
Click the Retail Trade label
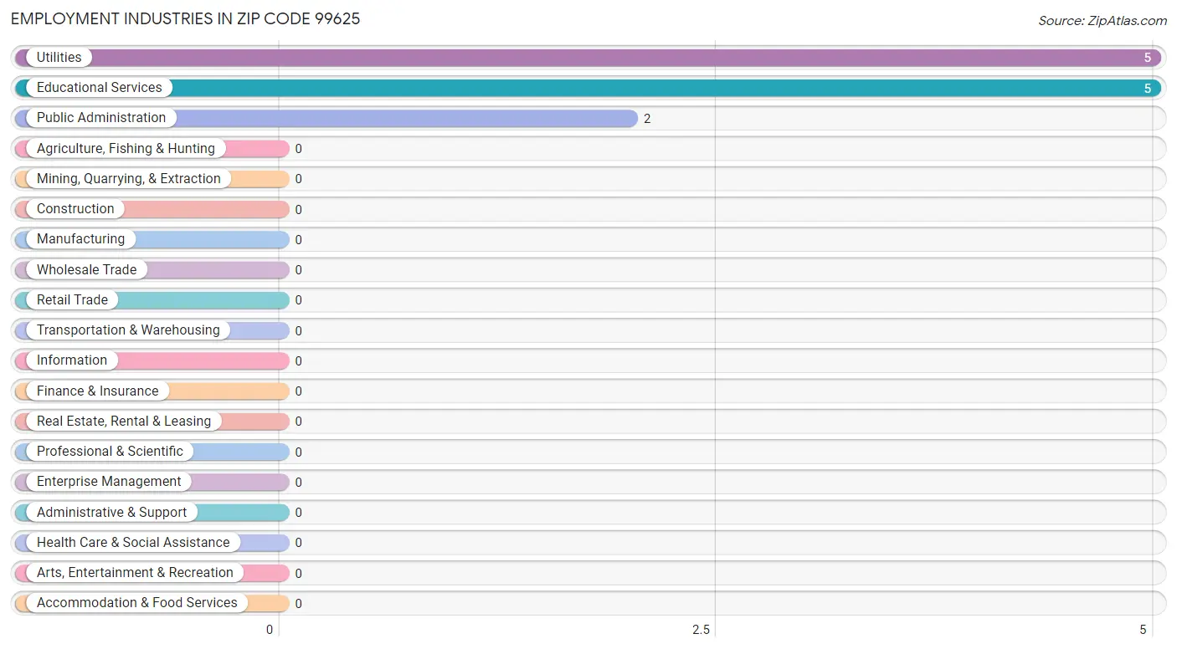pyautogui.click(x=72, y=299)
